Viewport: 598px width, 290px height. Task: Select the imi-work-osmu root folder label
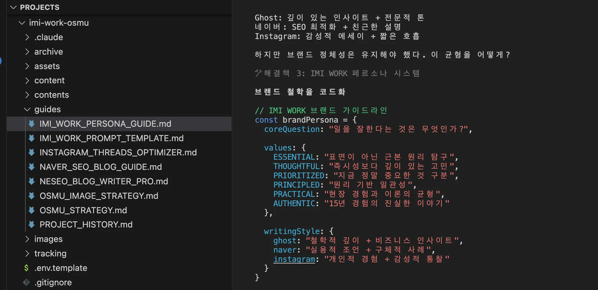coord(59,23)
